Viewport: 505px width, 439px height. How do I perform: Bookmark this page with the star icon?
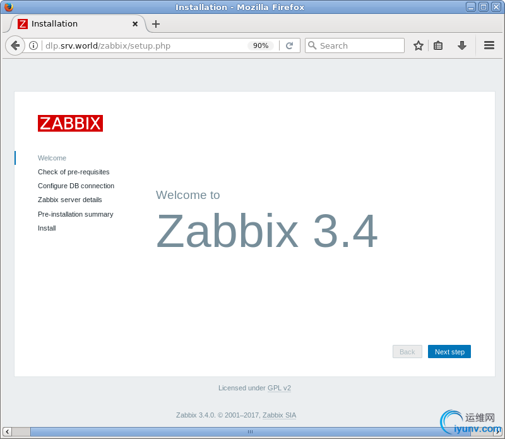(419, 45)
